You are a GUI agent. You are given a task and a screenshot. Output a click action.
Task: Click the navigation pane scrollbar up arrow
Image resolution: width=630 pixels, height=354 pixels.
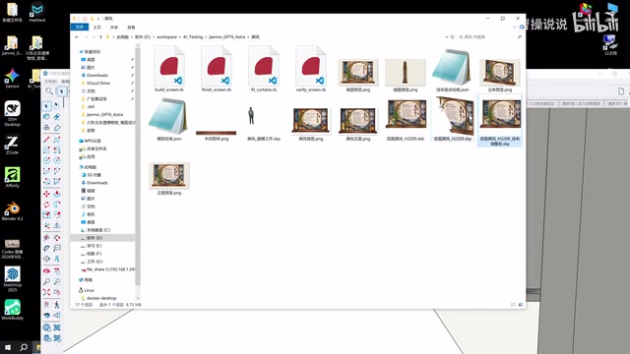tap(138, 46)
